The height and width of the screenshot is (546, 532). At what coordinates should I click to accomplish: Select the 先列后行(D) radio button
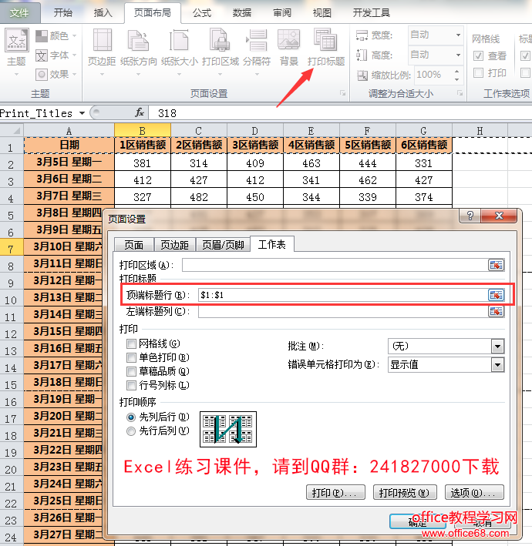click(131, 417)
